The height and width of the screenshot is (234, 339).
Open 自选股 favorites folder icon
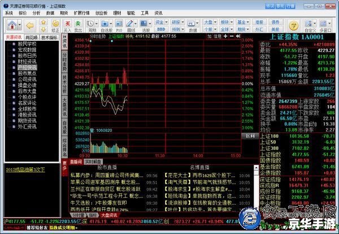click(x=105, y=23)
